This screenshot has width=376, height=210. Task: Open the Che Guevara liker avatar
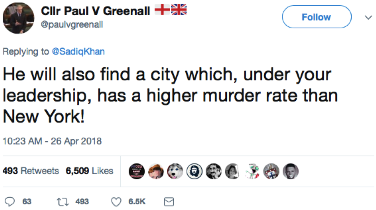(x=195, y=172)
